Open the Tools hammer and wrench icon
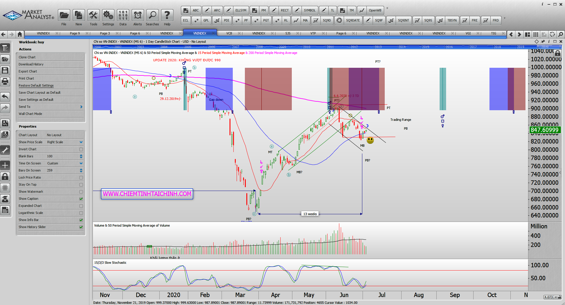 tap(93, 15)
